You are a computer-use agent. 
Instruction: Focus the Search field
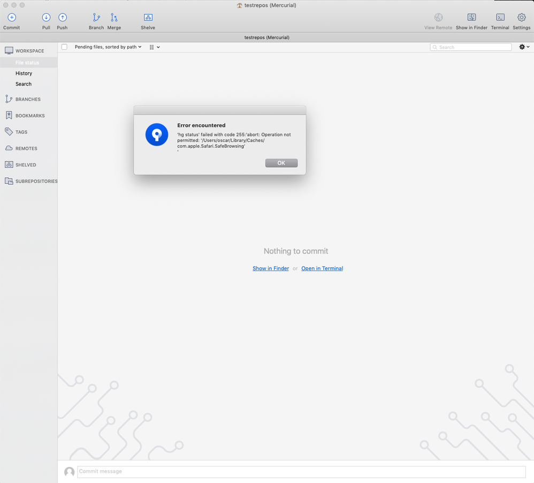471,47
